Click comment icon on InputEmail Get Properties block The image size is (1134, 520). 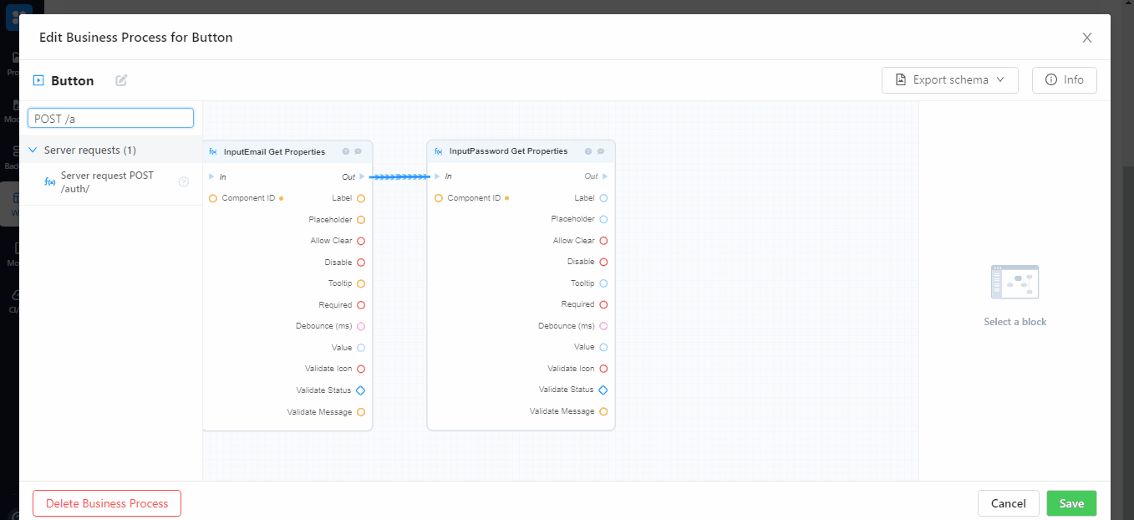pyautogui.click(x=359, y=152)
